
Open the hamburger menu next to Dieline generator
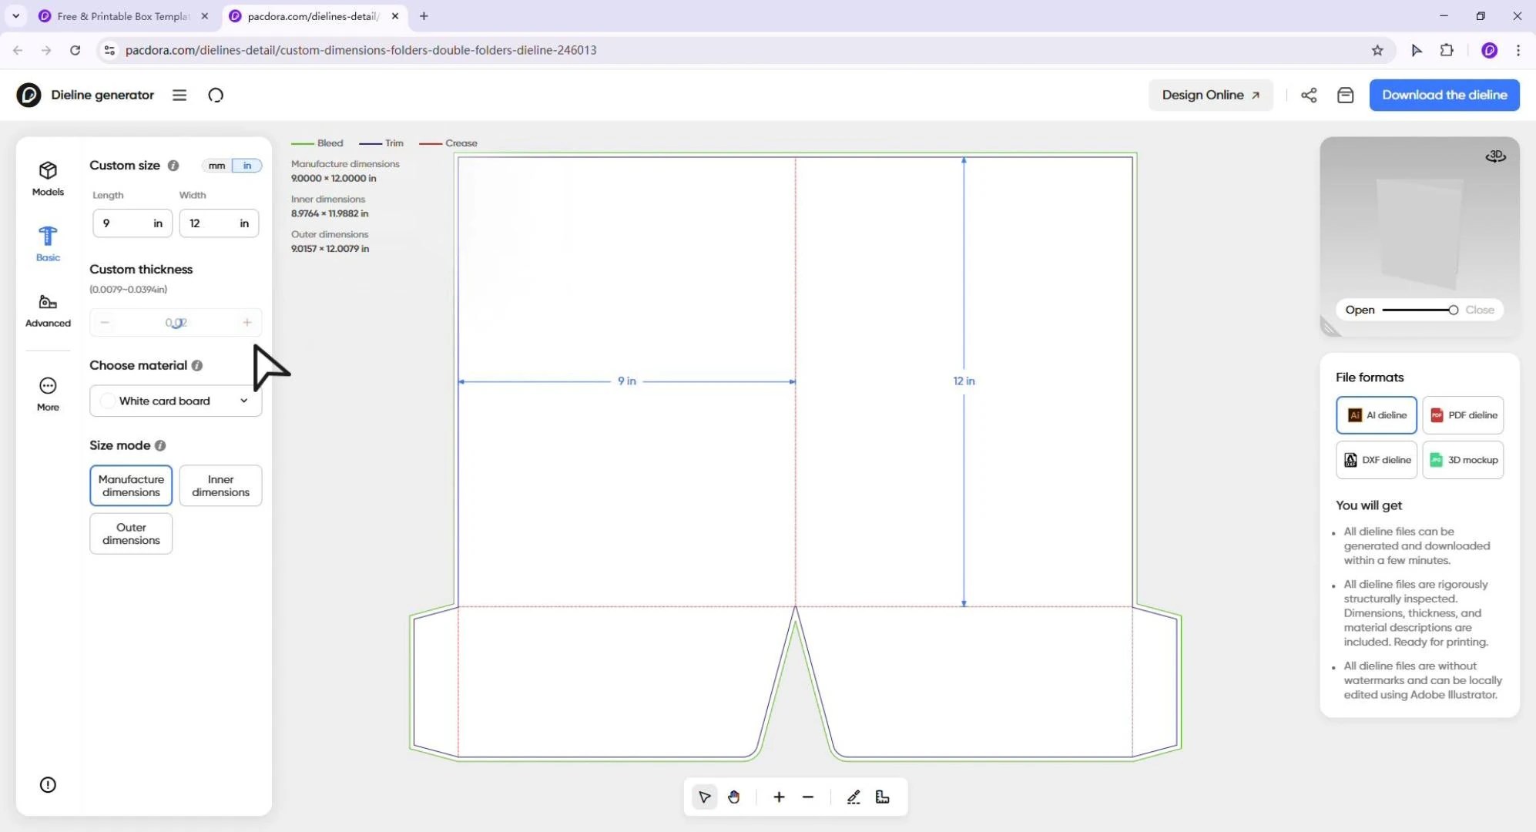[x=179, y=95]
